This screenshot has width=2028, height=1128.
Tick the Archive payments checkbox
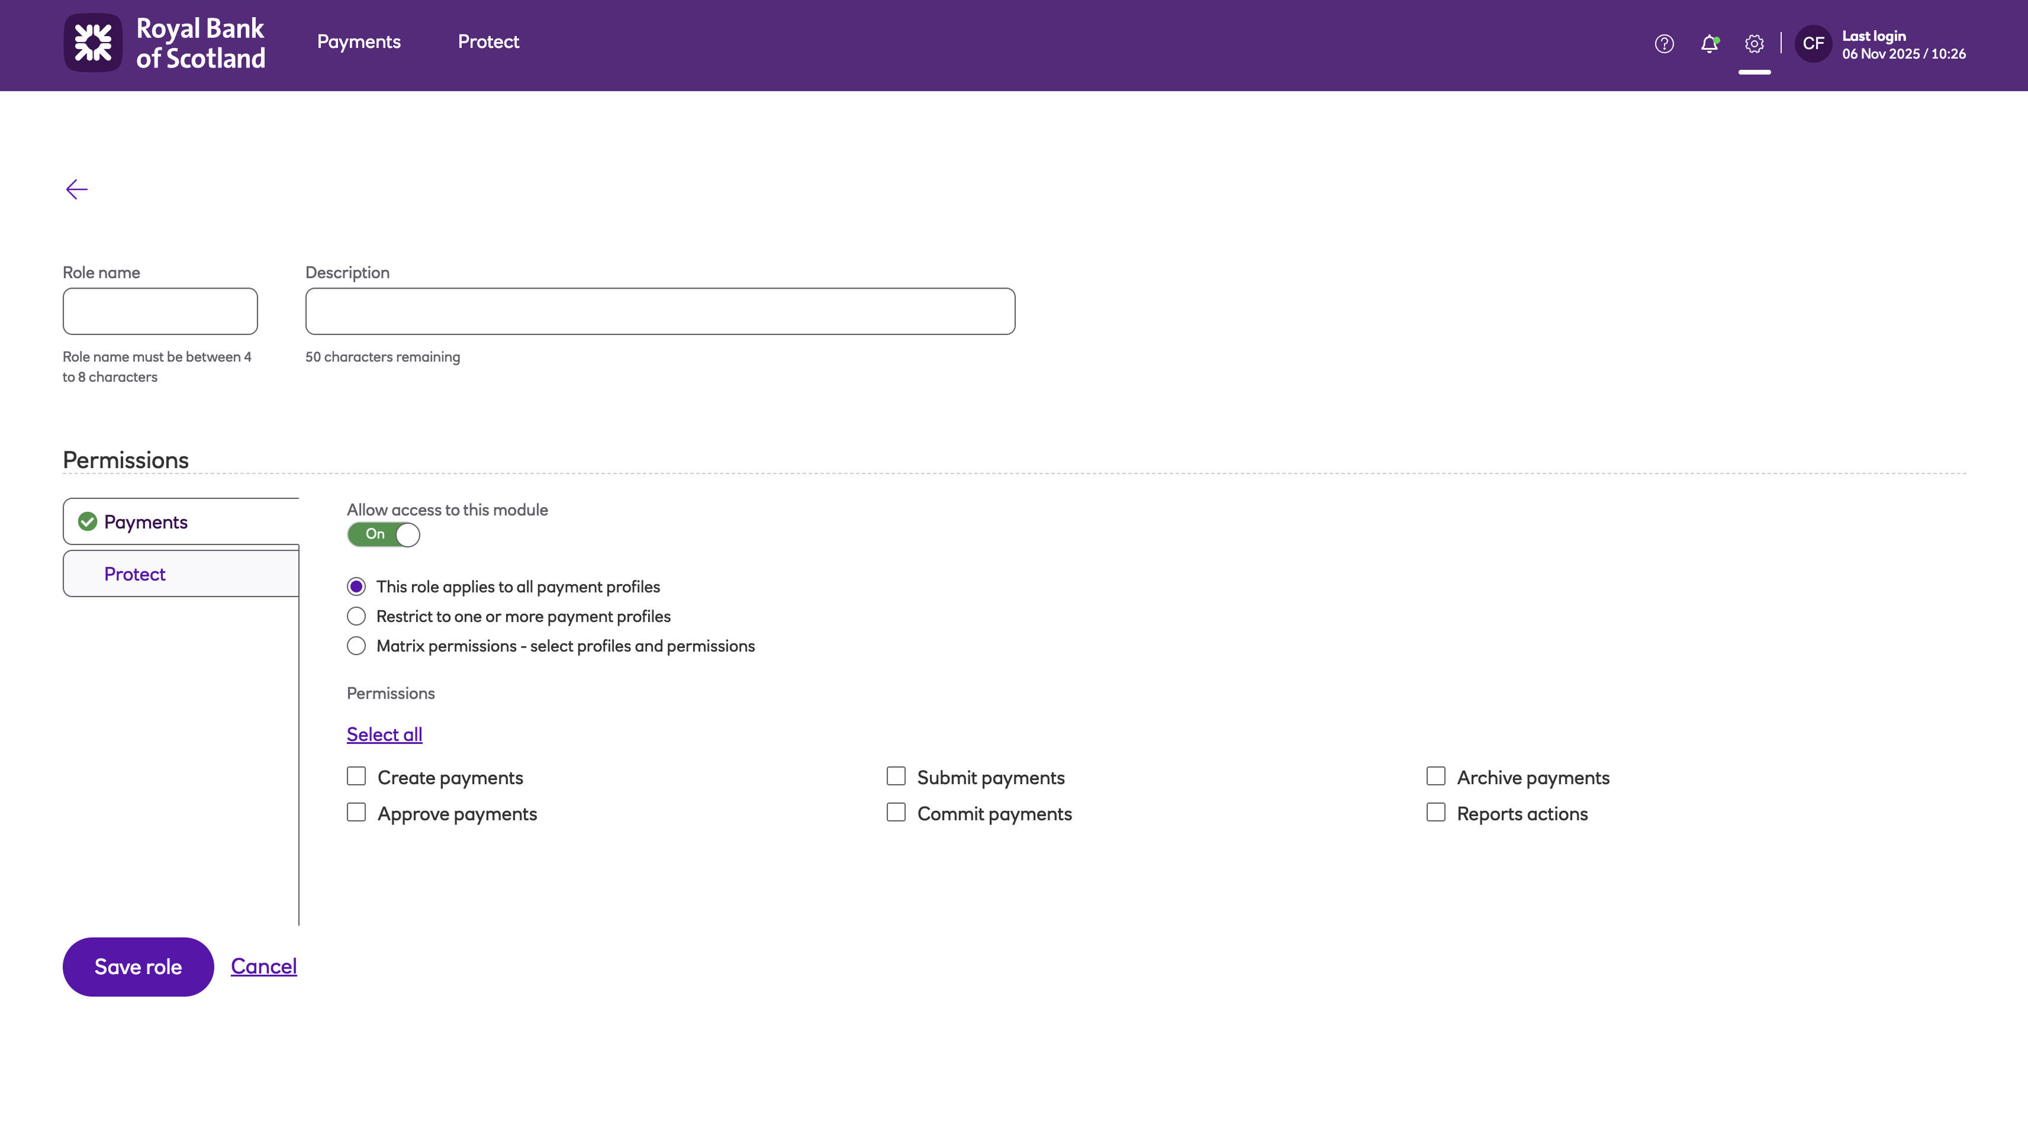pyautogui.click(x=1435, y=777)
